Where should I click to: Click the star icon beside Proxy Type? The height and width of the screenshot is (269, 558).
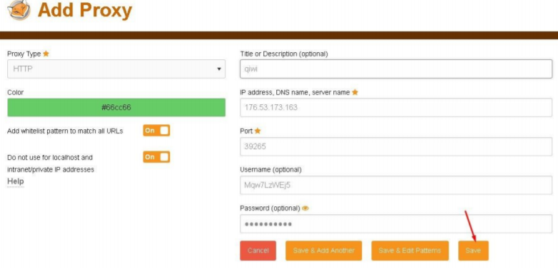point(46,54)
